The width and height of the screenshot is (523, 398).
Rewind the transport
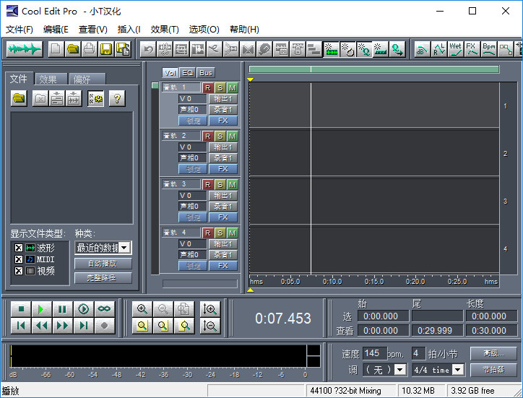[42, 326]
